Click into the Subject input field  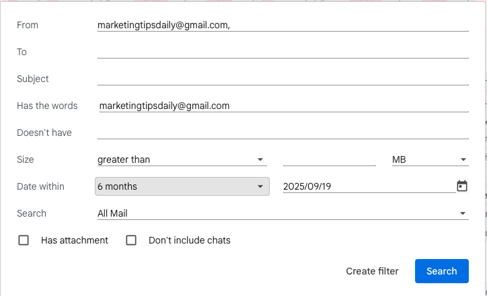(x=283, y=79)
